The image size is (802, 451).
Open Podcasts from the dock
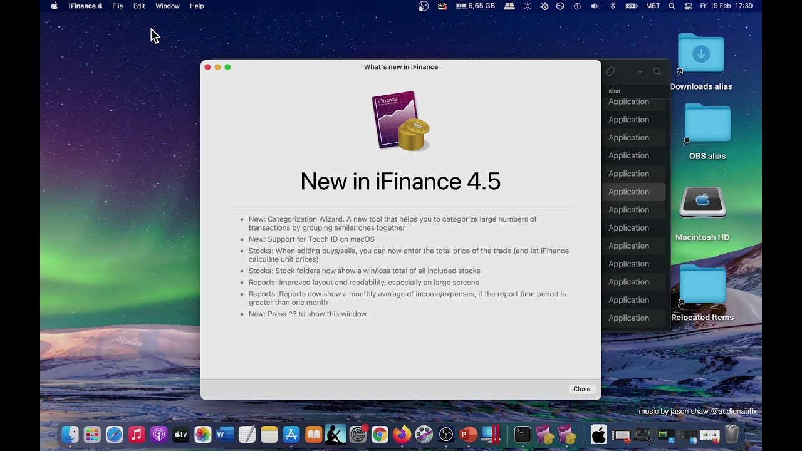(159, 434)
